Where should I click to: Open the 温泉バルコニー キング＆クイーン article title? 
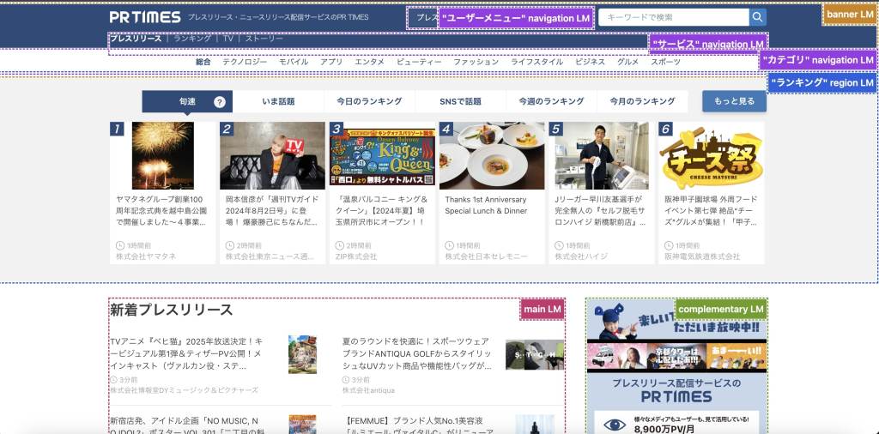click(x=384, y=211)
